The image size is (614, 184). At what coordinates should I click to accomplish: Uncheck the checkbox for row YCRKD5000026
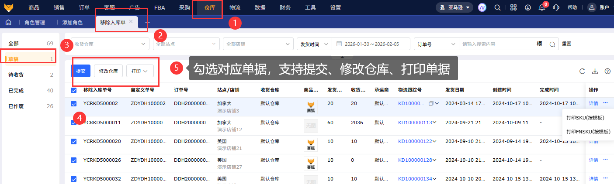point(73,160)
